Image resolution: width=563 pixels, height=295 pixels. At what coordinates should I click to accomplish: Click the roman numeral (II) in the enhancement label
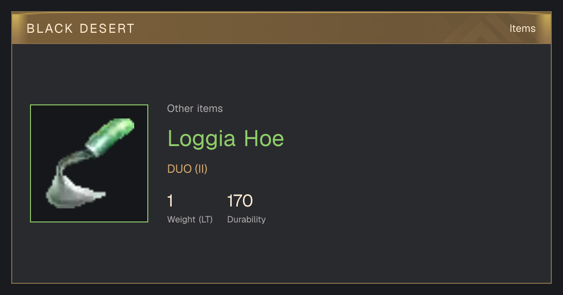[x=201, y=169]
